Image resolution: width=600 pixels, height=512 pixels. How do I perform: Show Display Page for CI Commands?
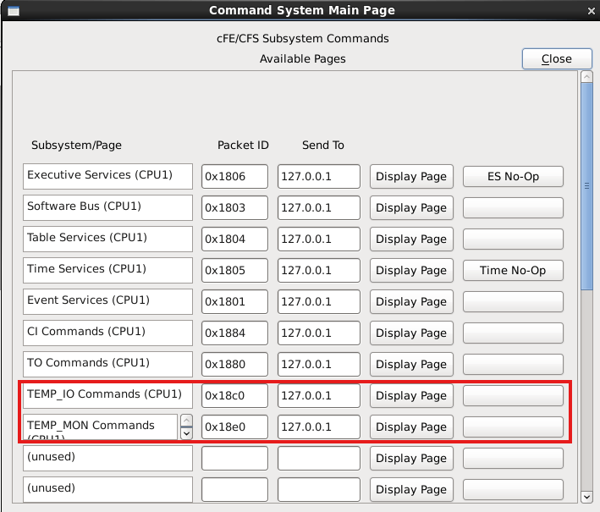click(410, 333)
